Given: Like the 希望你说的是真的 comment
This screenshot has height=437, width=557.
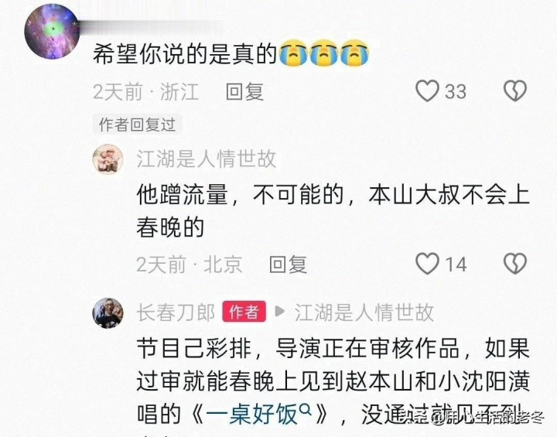Looking at the screenshot, I should coord(427,91).
